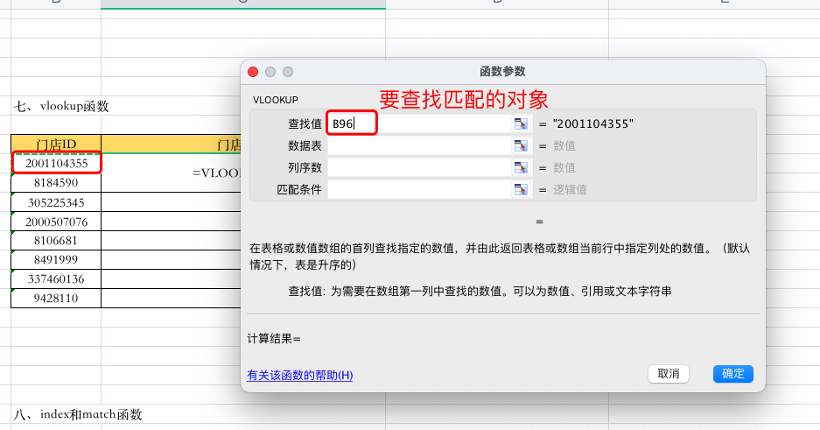820x430 pixels.
Task: Confirm the dialog with 确定 button
Action: point(732,373)
